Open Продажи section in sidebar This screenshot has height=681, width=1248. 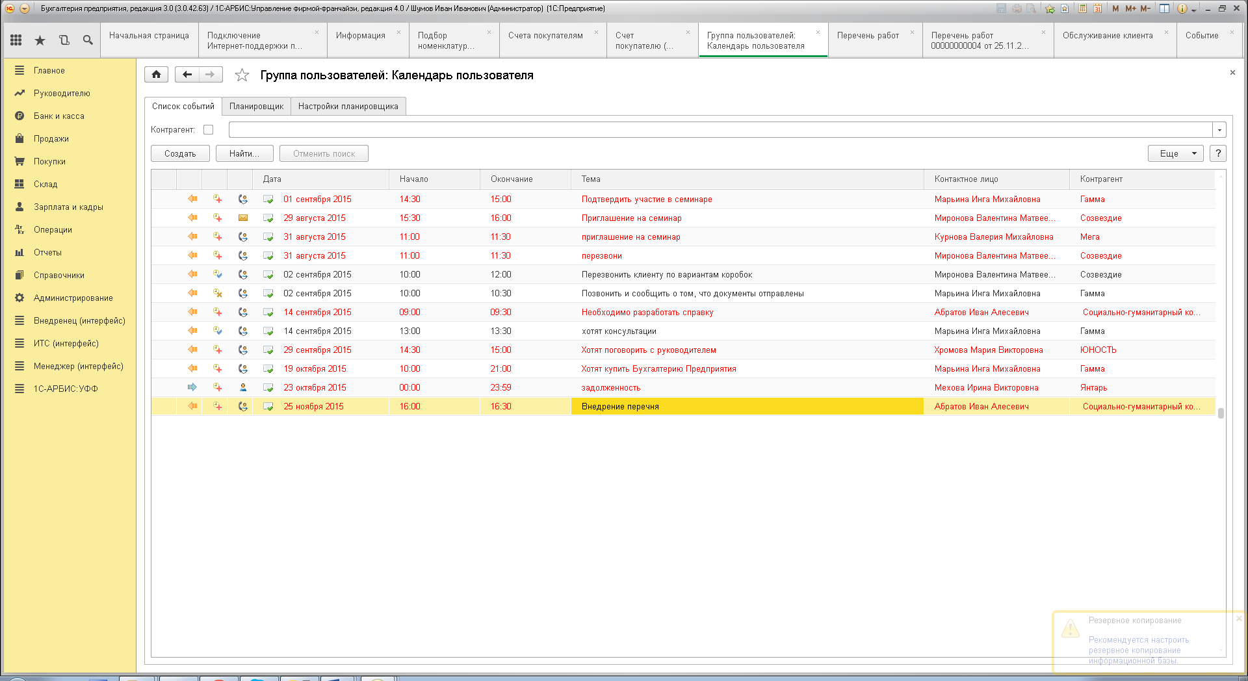[51, 138]
